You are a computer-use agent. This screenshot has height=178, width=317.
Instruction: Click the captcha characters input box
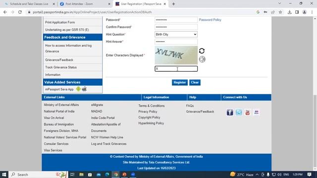176,69
